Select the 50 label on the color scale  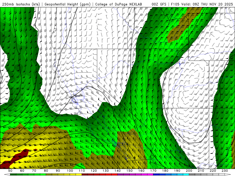[10, 171]
